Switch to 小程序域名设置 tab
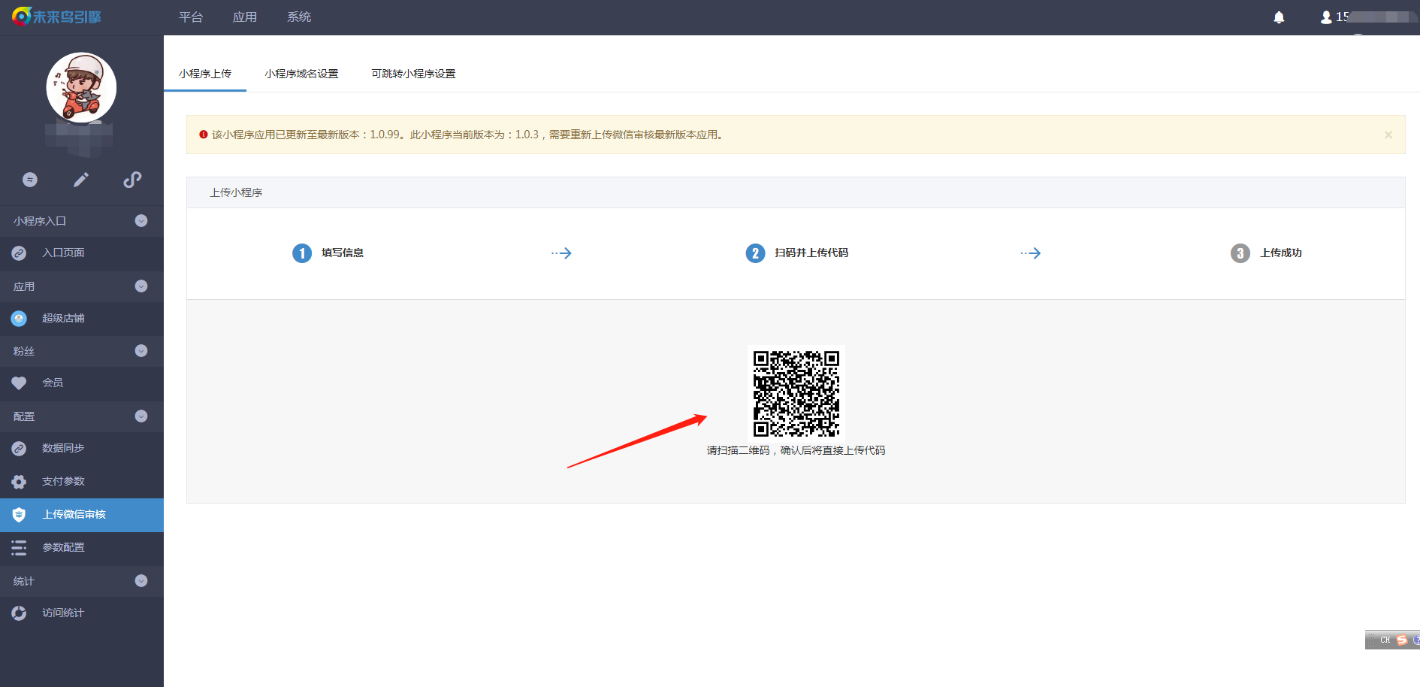This screenshot has height=687, width=1420. tap(301, 74)
